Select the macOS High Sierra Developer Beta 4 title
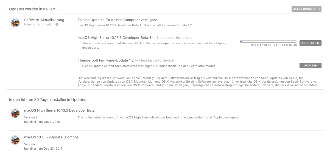330x160 pixels. pyautogui.click(x=114, y=38)
